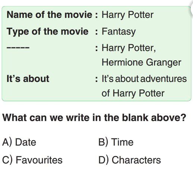Click the 'It's about' label
The image size is (193, 169).
28,79
